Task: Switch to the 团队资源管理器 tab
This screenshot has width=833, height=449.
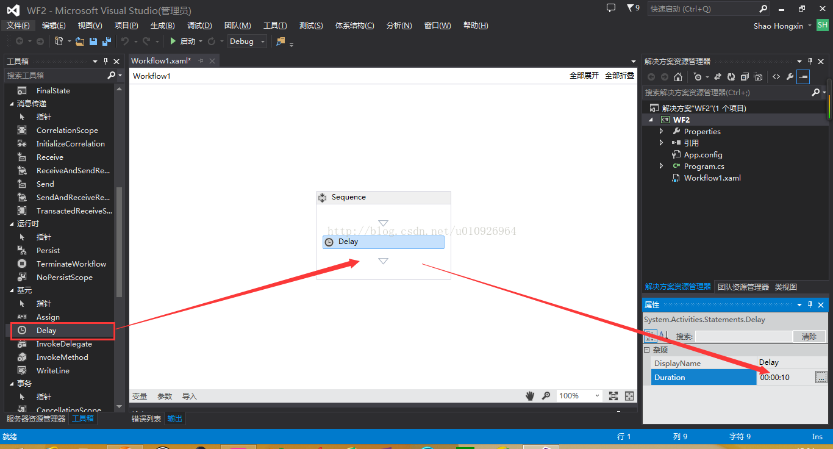Action: 743,287
